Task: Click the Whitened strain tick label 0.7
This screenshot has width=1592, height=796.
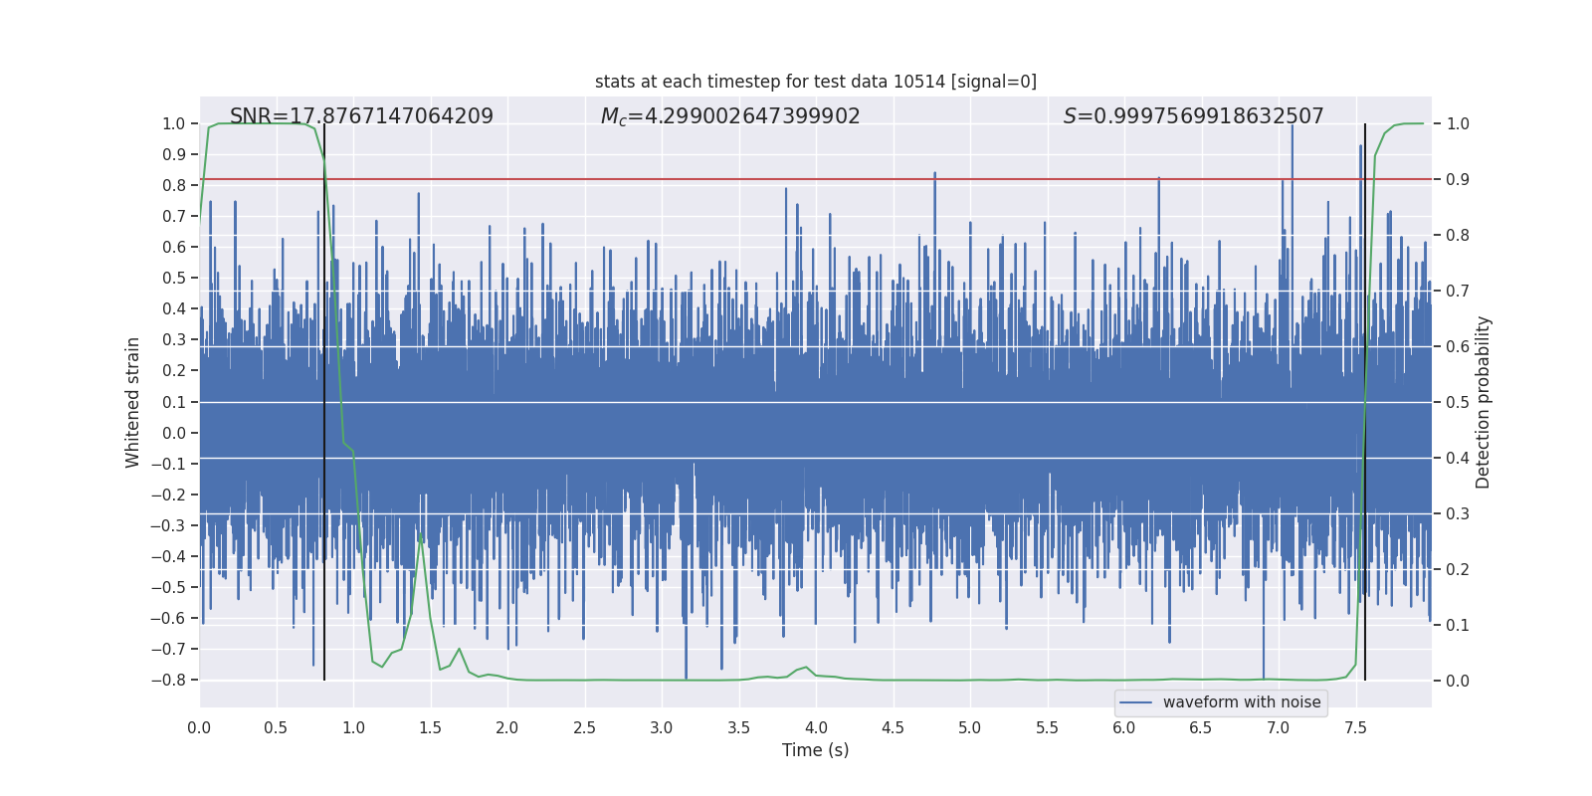Action: (174, 217)
